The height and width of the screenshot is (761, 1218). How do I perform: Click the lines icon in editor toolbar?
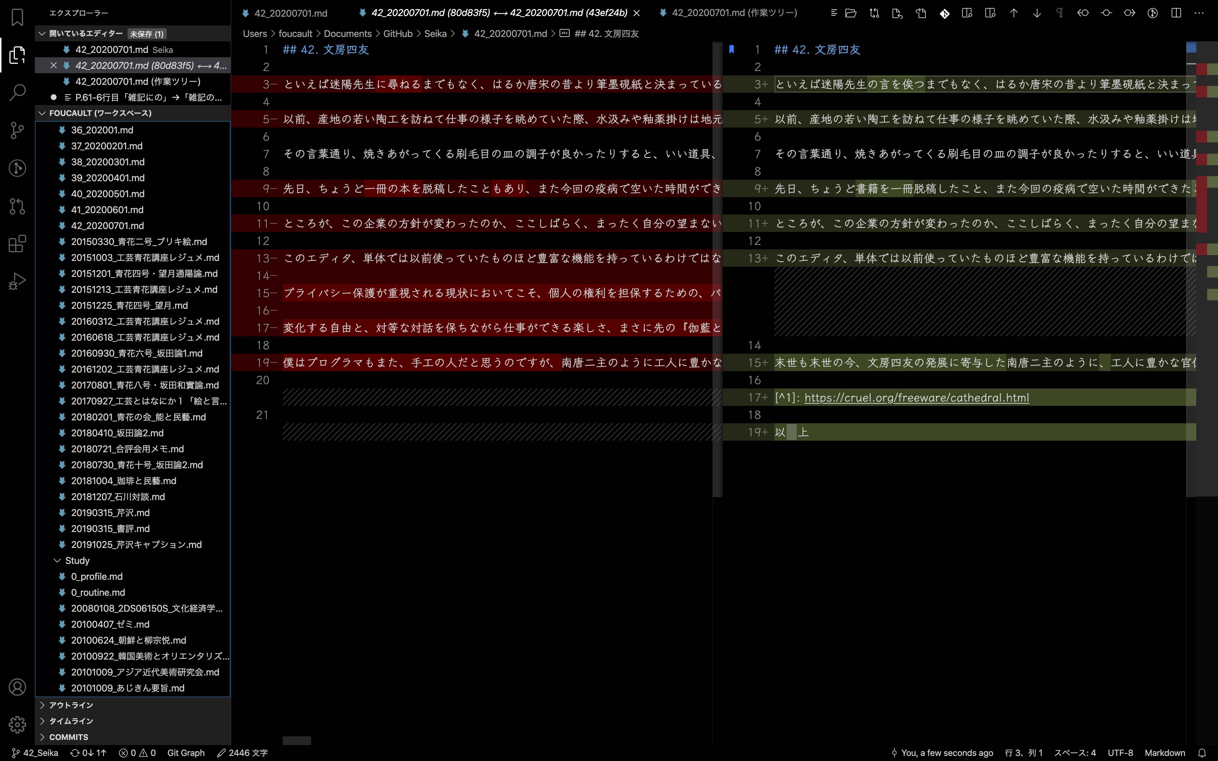click(834, 13)
